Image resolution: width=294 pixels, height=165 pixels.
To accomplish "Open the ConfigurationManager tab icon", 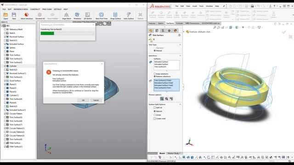I will (x=163, y=31).
